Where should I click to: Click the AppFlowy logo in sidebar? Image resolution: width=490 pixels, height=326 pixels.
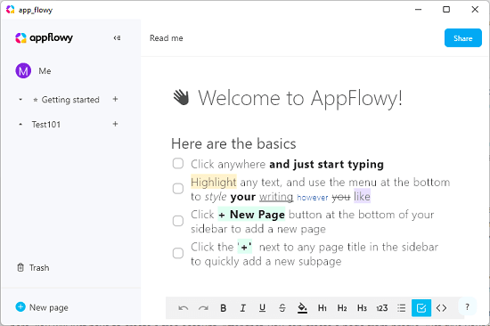[x=44, y=37]
